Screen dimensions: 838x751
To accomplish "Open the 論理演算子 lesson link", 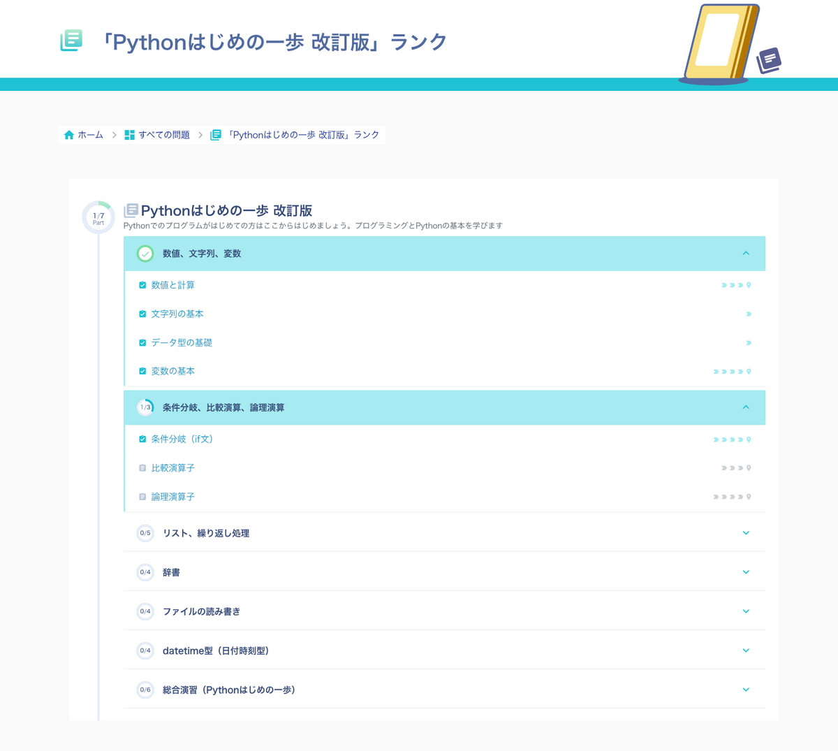I will (173, 497).
